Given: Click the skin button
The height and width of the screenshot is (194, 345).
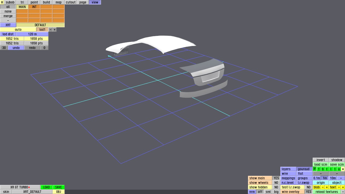Looking at the screenshot, I should 6,192.
